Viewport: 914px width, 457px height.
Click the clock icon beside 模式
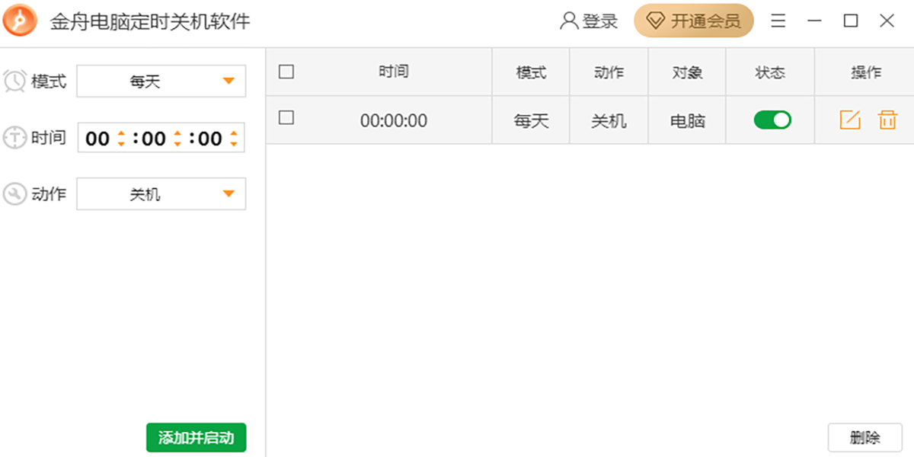tap(14, 81)
